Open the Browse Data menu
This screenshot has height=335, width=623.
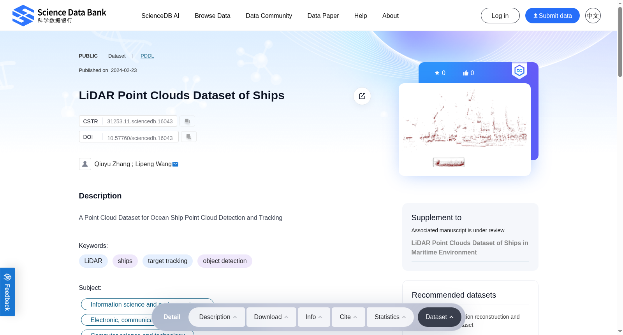tap(213, 16)
